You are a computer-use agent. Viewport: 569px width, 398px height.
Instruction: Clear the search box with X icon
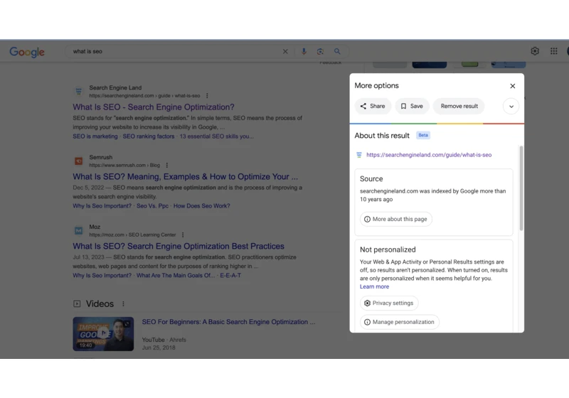pyautogui.click(x=285, y=51)
